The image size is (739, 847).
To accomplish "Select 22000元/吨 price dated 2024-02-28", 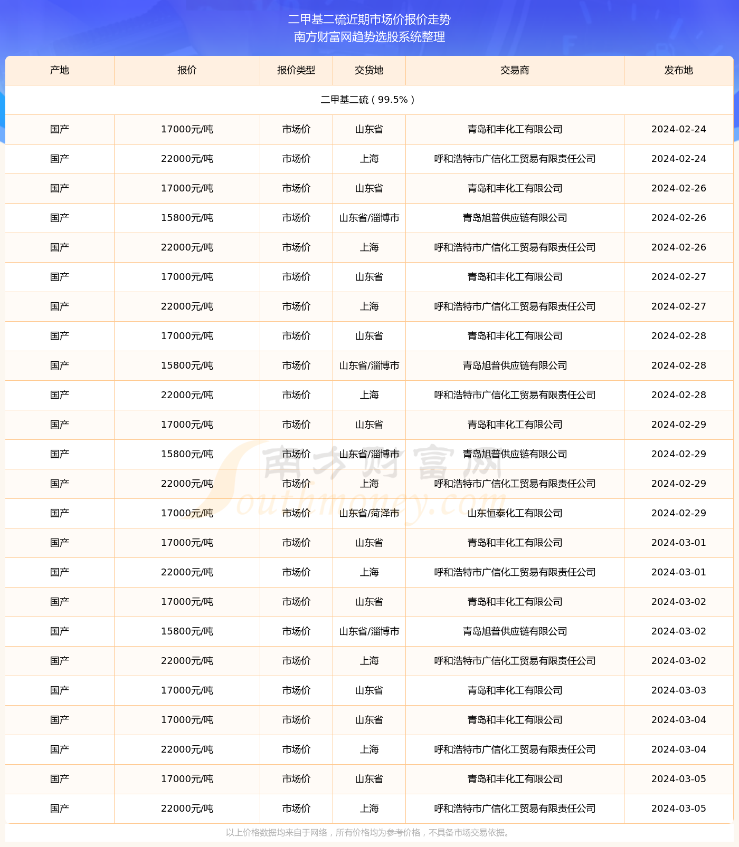I will [x=187, y=395].
